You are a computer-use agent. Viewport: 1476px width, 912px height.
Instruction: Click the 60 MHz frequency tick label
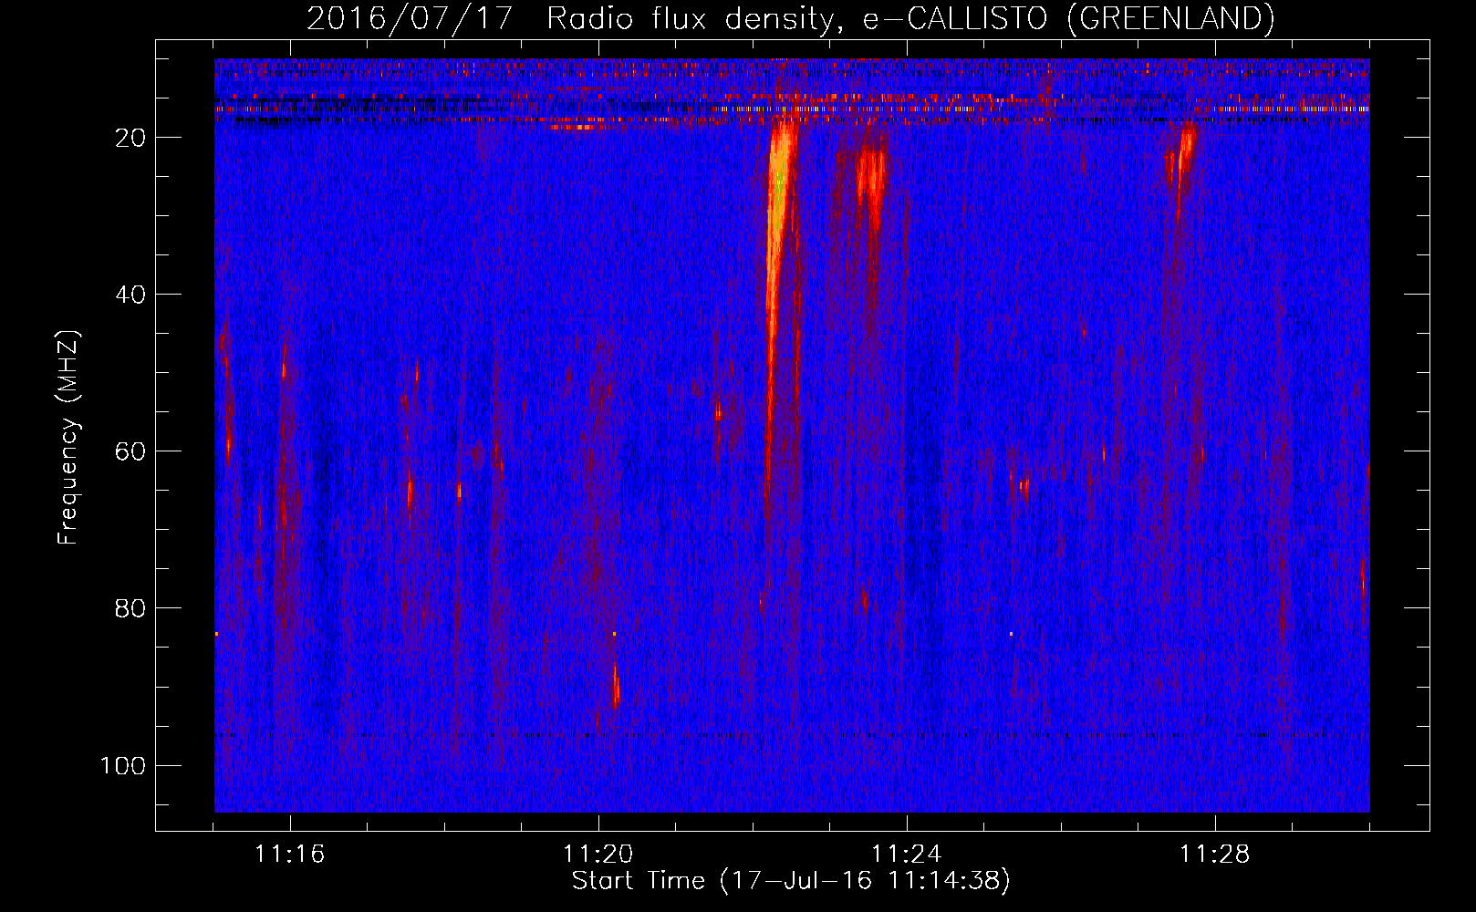click(x=130, y=451)
